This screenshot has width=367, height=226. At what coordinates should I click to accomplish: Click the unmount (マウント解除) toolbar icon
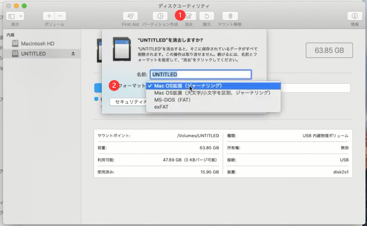(230, 16)
